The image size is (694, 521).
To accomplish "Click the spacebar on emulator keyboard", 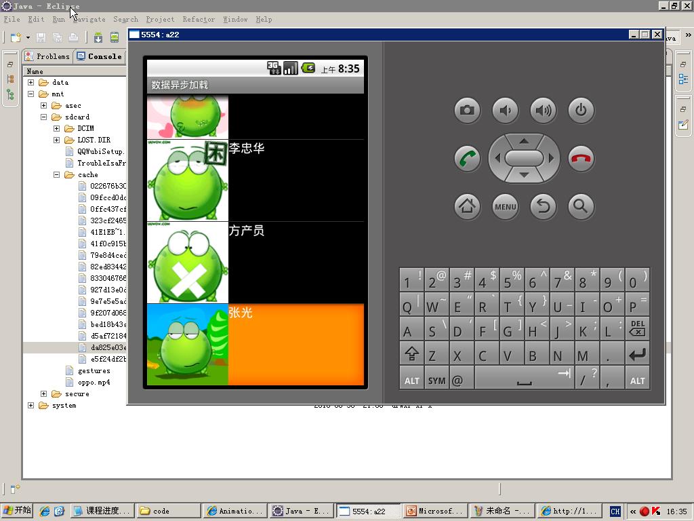I will 524,378.
